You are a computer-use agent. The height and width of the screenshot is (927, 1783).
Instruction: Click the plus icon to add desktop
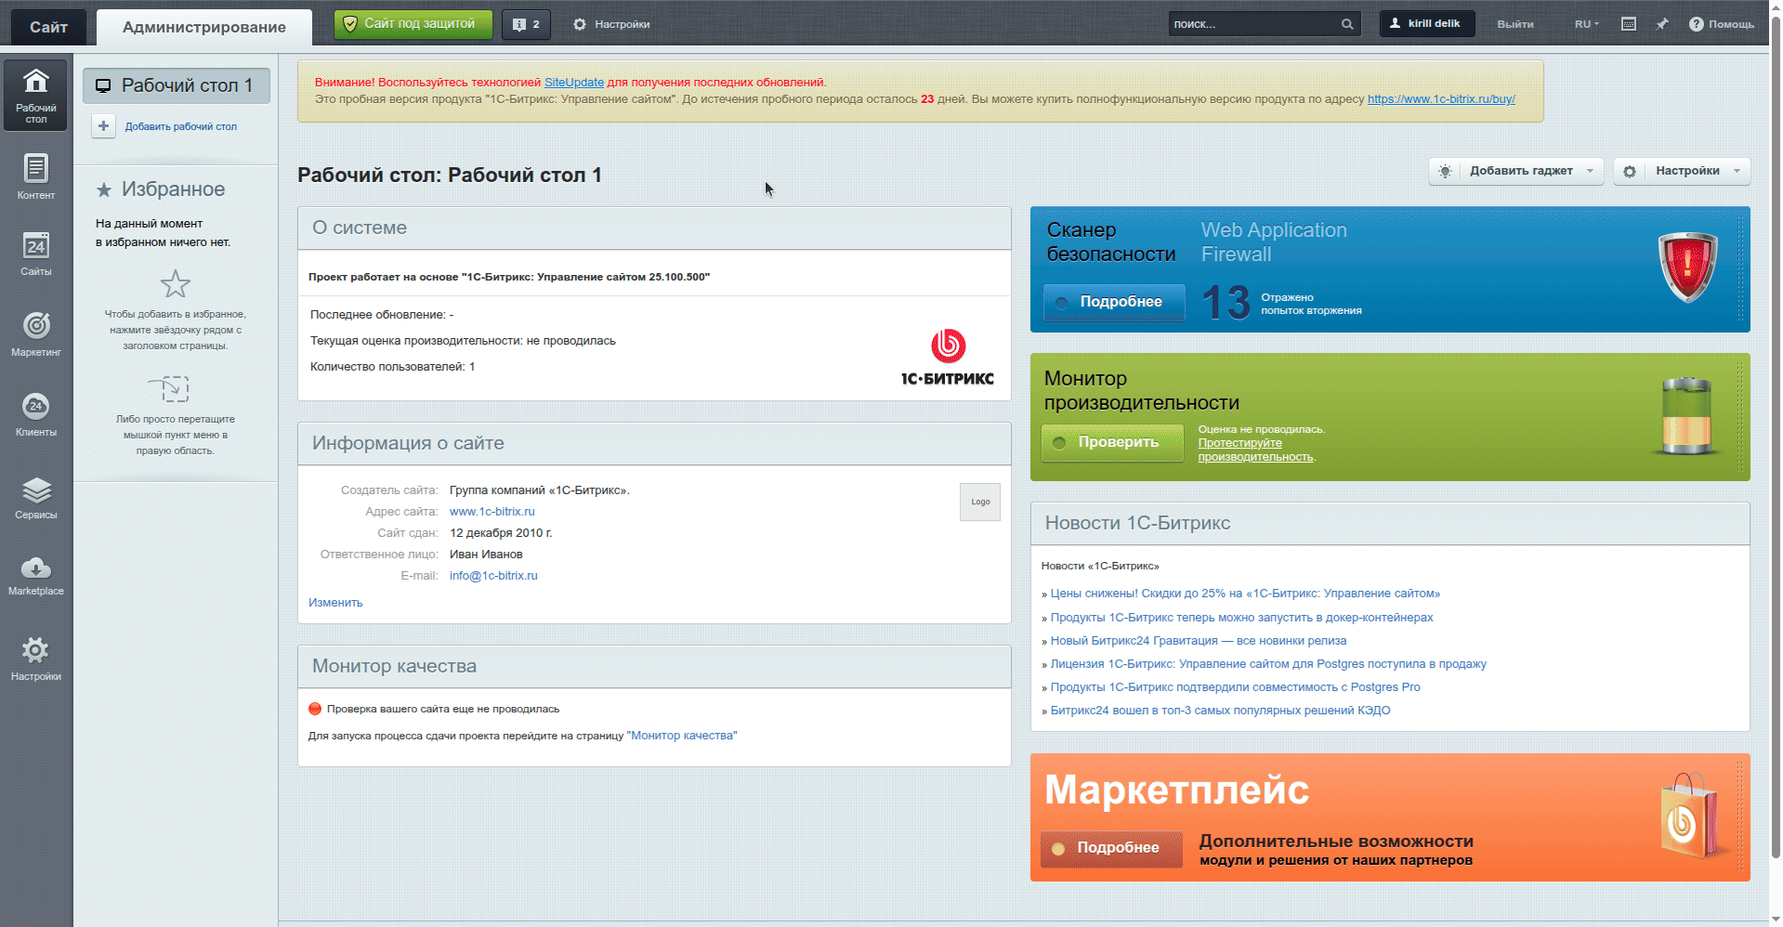(x=103, y=126)
